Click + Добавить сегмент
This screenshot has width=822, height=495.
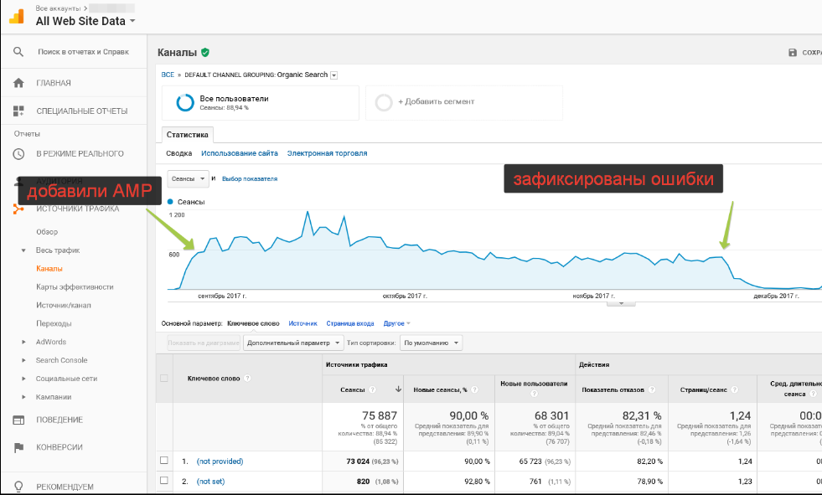click(437, 101)
